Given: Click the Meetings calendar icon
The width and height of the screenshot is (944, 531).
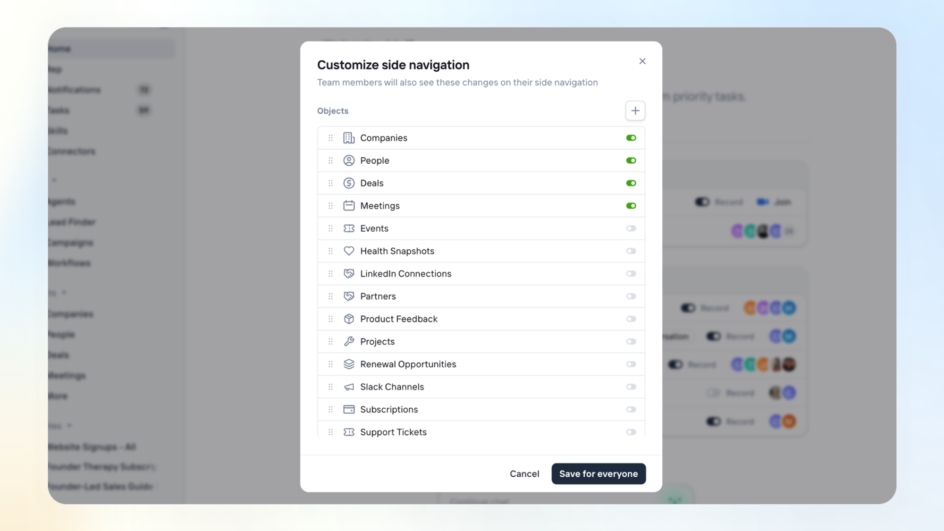Looking at the screenshot, I should (349, 206).
